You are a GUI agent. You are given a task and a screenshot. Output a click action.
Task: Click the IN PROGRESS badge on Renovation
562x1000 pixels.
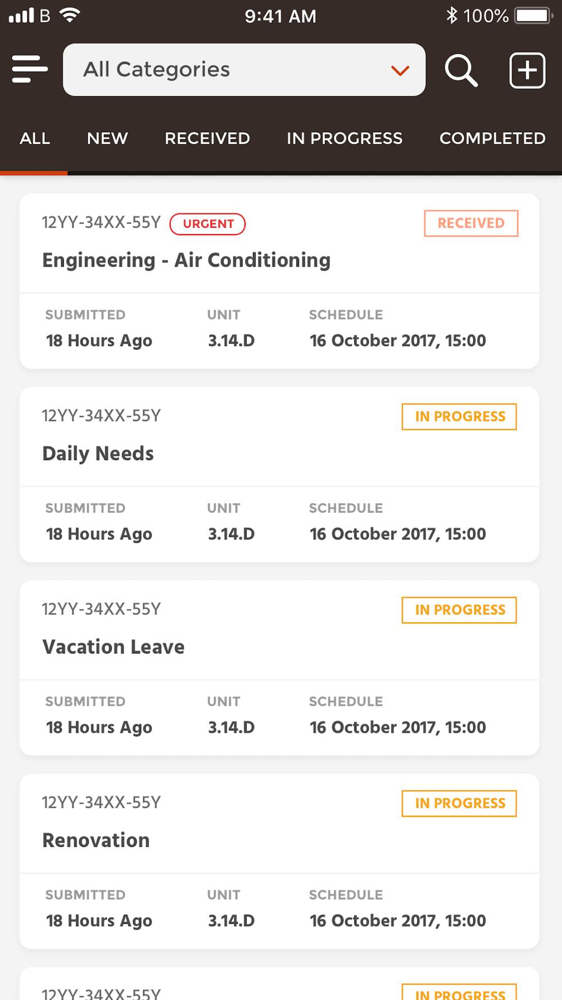(x=459, y=803)
